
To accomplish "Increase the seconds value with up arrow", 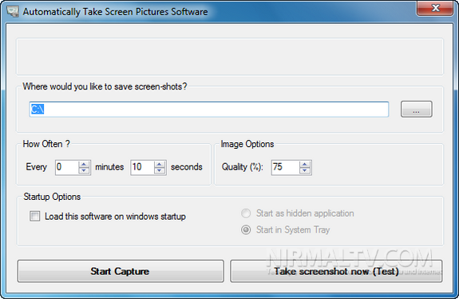I will (160, 165).
